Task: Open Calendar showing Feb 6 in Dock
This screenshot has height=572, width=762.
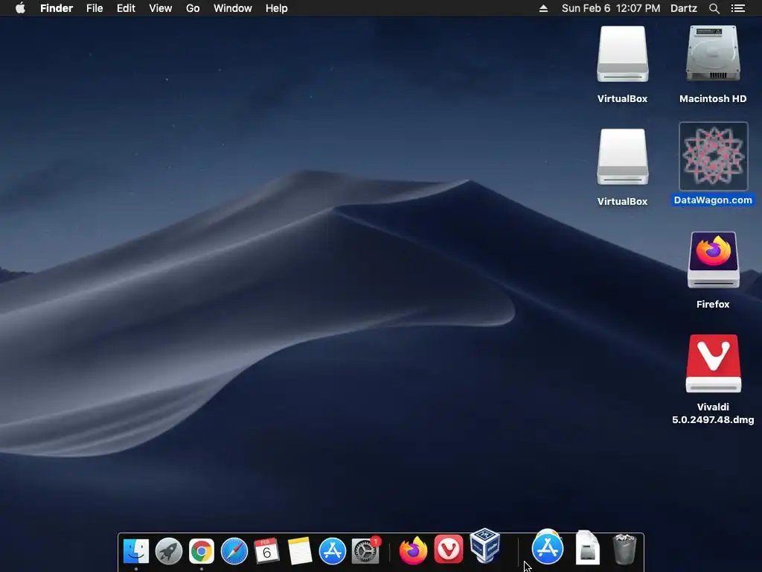Action: [x=267, y=551]
